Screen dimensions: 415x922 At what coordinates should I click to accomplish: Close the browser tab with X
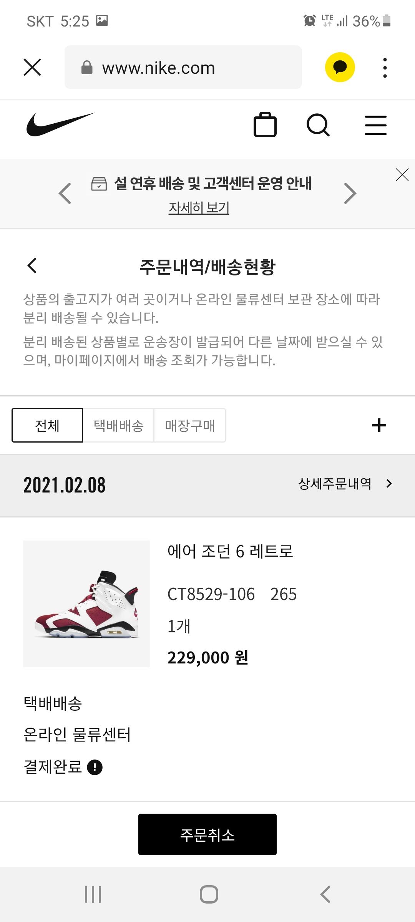32,67
